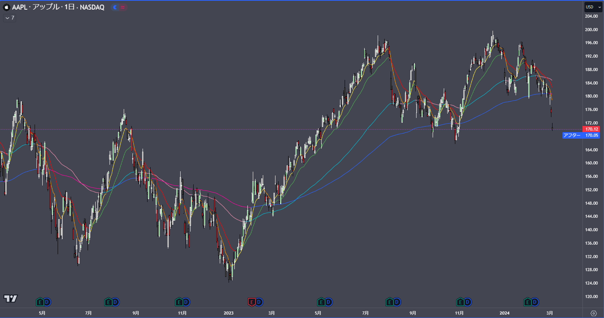Select the D marker above 2023's 11月 label
Viewport: 604px width, 318px height.
click(468, 302)
